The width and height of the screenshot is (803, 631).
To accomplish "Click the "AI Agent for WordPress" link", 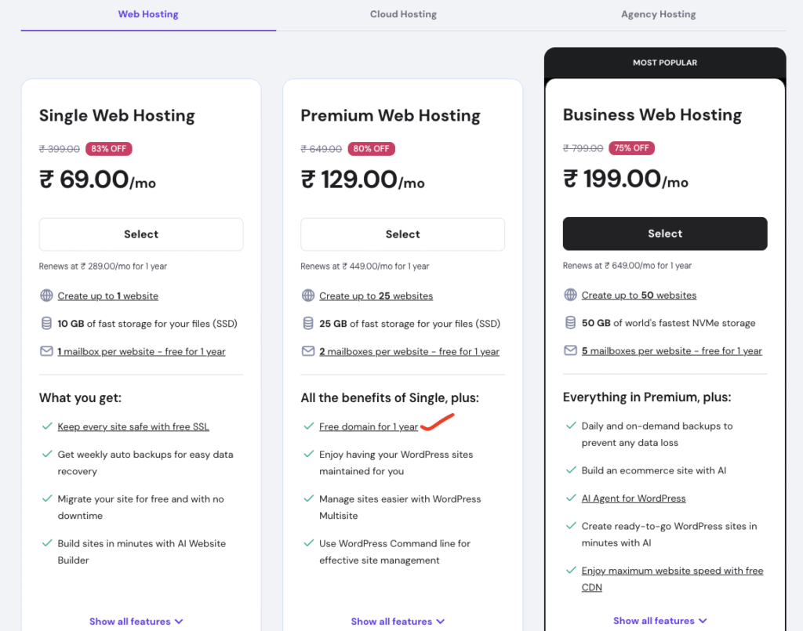I will pos(633,498).
